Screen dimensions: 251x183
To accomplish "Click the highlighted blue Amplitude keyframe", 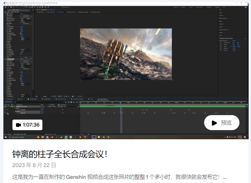I will point(104,113).
